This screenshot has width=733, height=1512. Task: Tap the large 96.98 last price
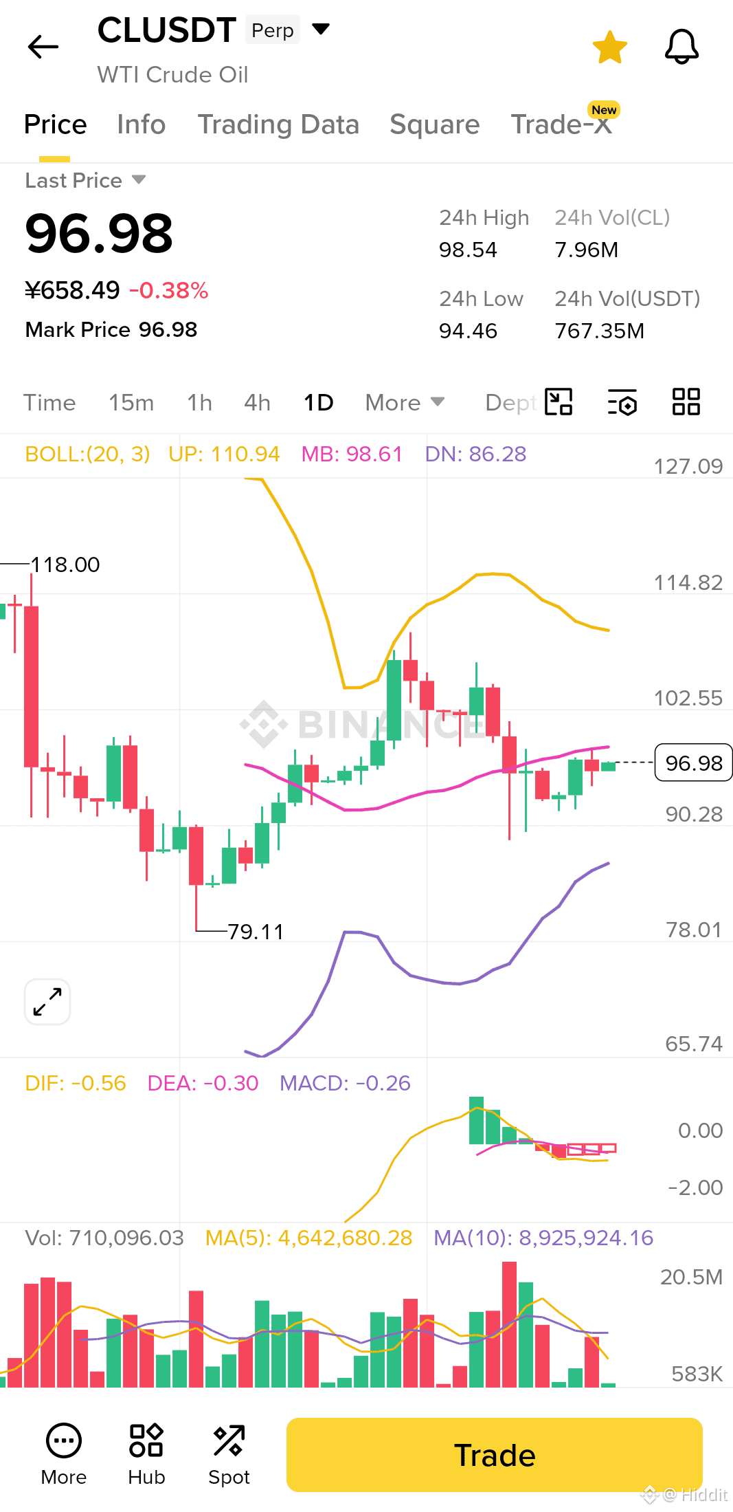coord(99,234)
